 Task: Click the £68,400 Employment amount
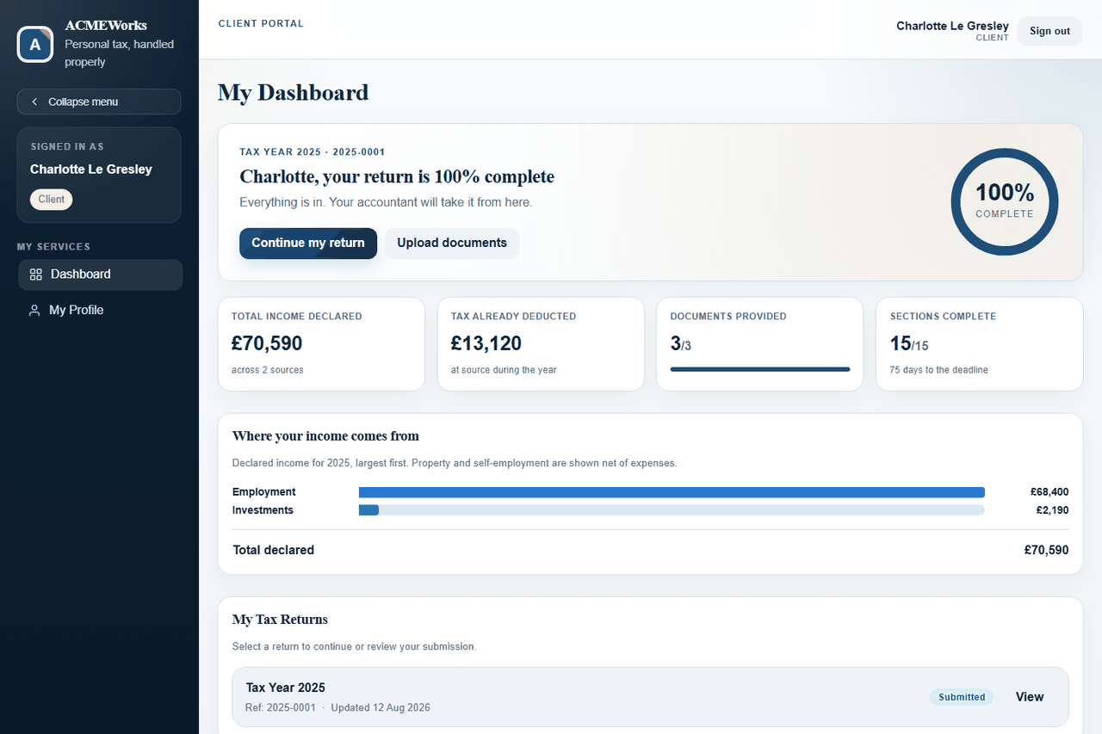[x=1049, y=492]
